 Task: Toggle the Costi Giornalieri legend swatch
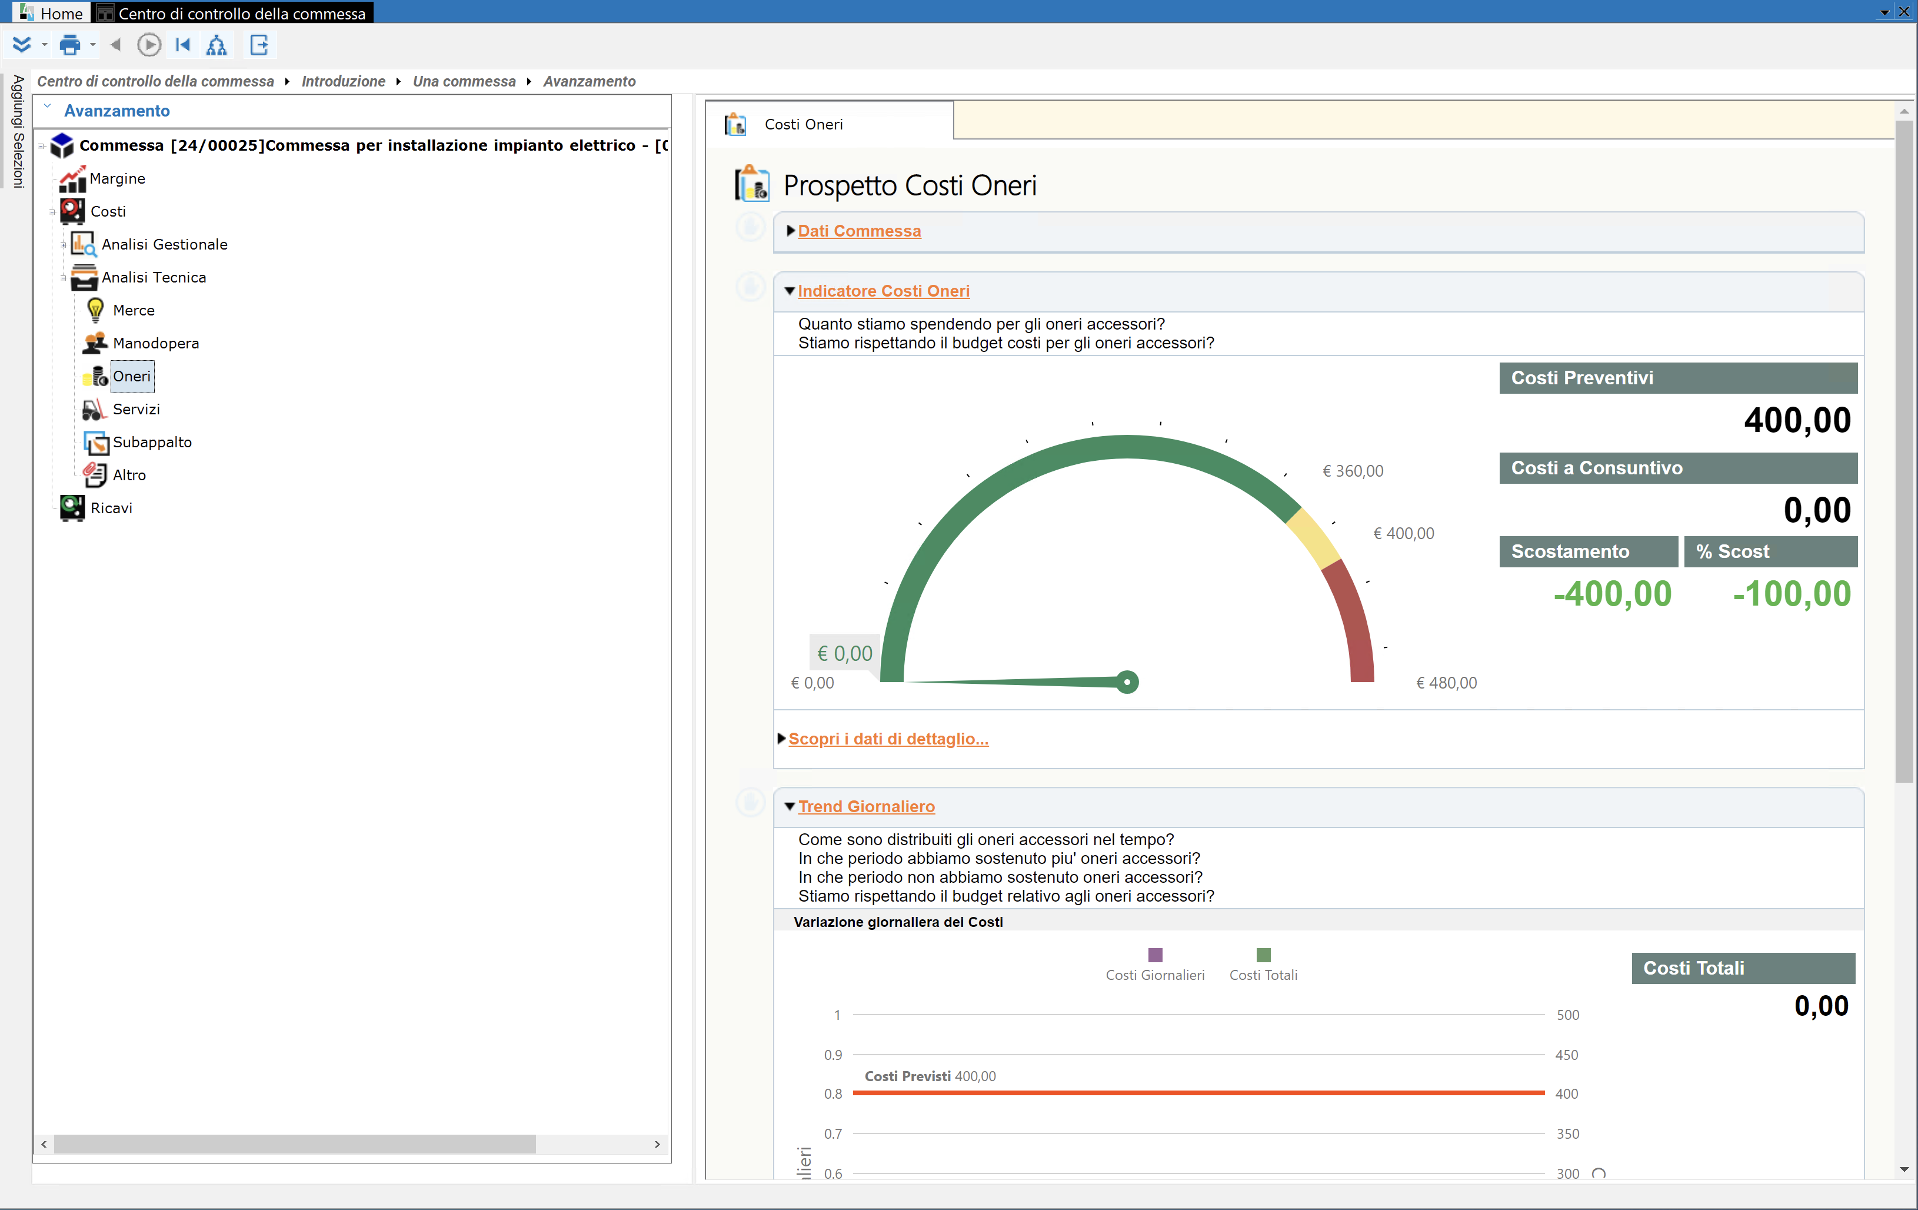pyautogui.click(x=1155, y=955)
